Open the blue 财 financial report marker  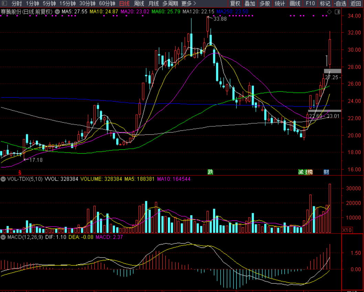[x=326, y=172]
